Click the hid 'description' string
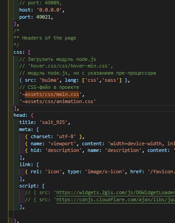This screenshot has height=223, width=175. click(x=64, y=151)
